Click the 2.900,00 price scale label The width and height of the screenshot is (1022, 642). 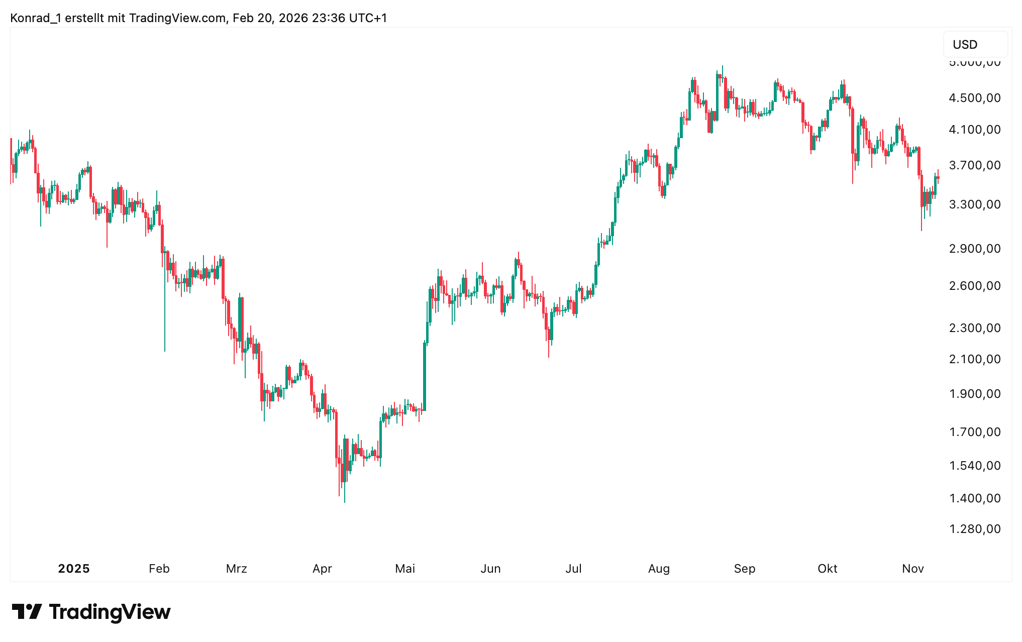pyautogui.click(x=974, y=249)
